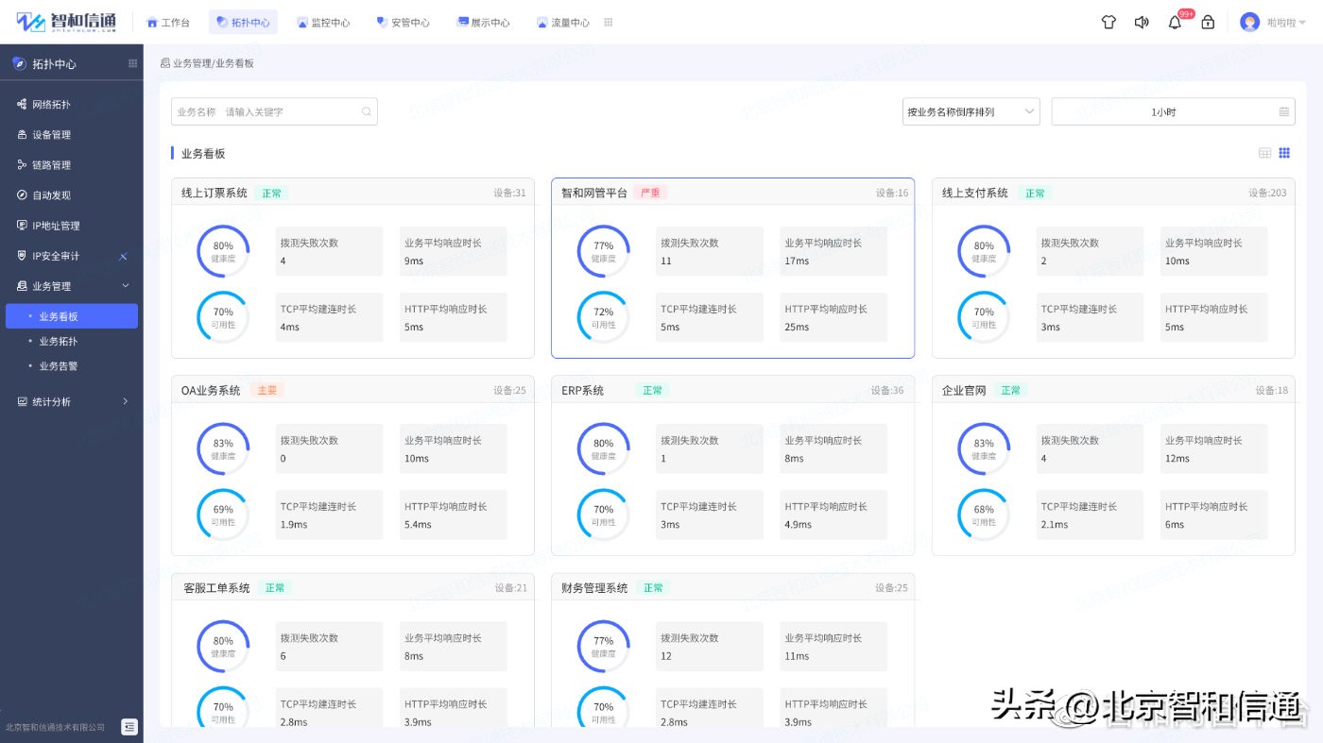The height and width of the screenshot is (743, 1323).
Task: Open the 工作台 tab
Action: click(x=168, y=21)
